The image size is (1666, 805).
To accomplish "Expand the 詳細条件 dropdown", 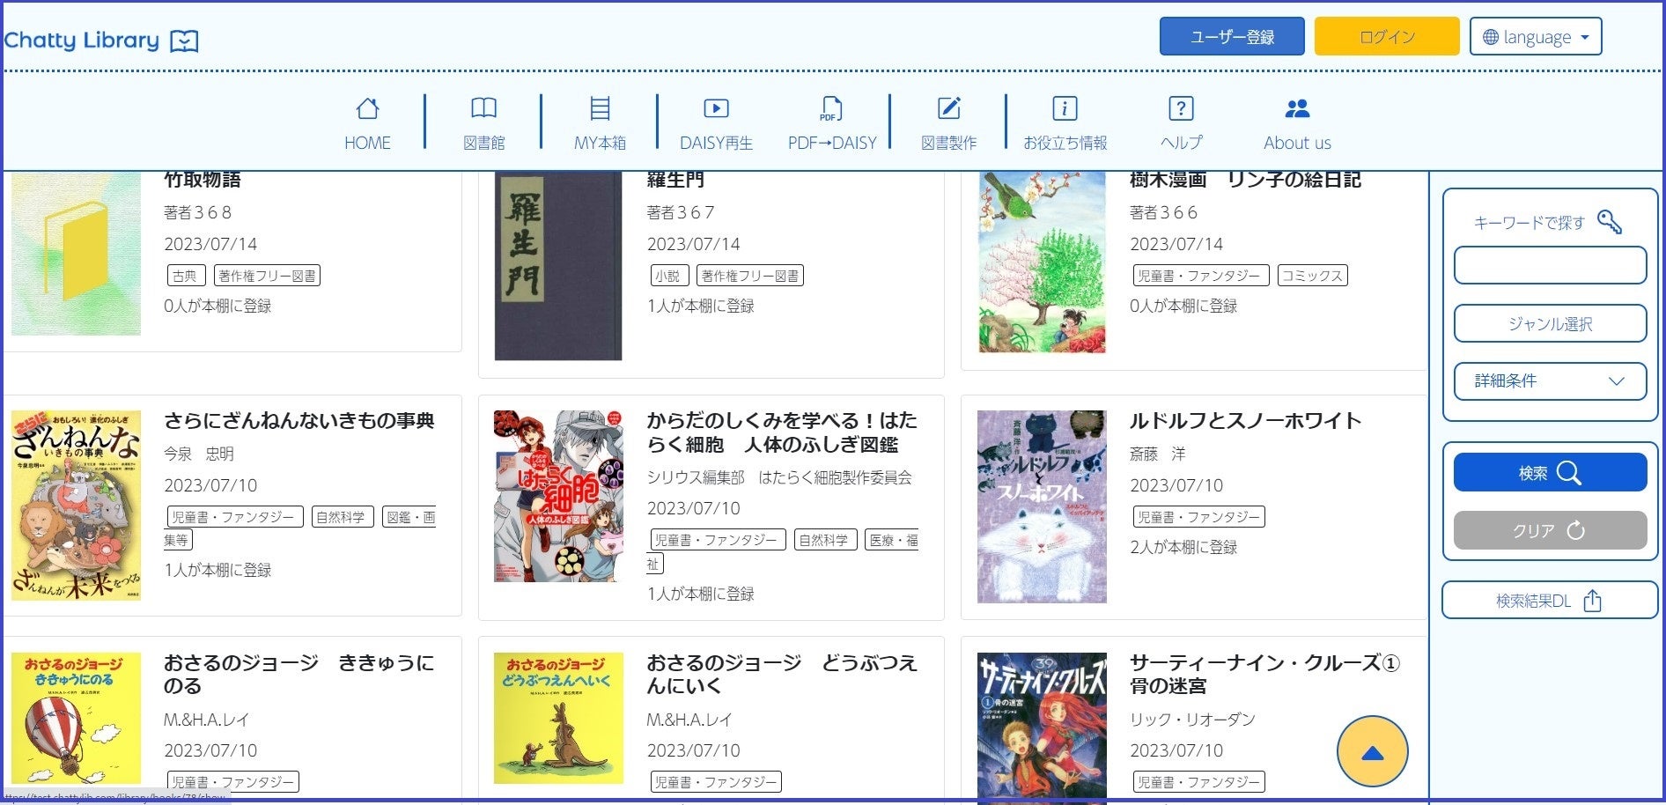I will click(x=1550, y=381).
